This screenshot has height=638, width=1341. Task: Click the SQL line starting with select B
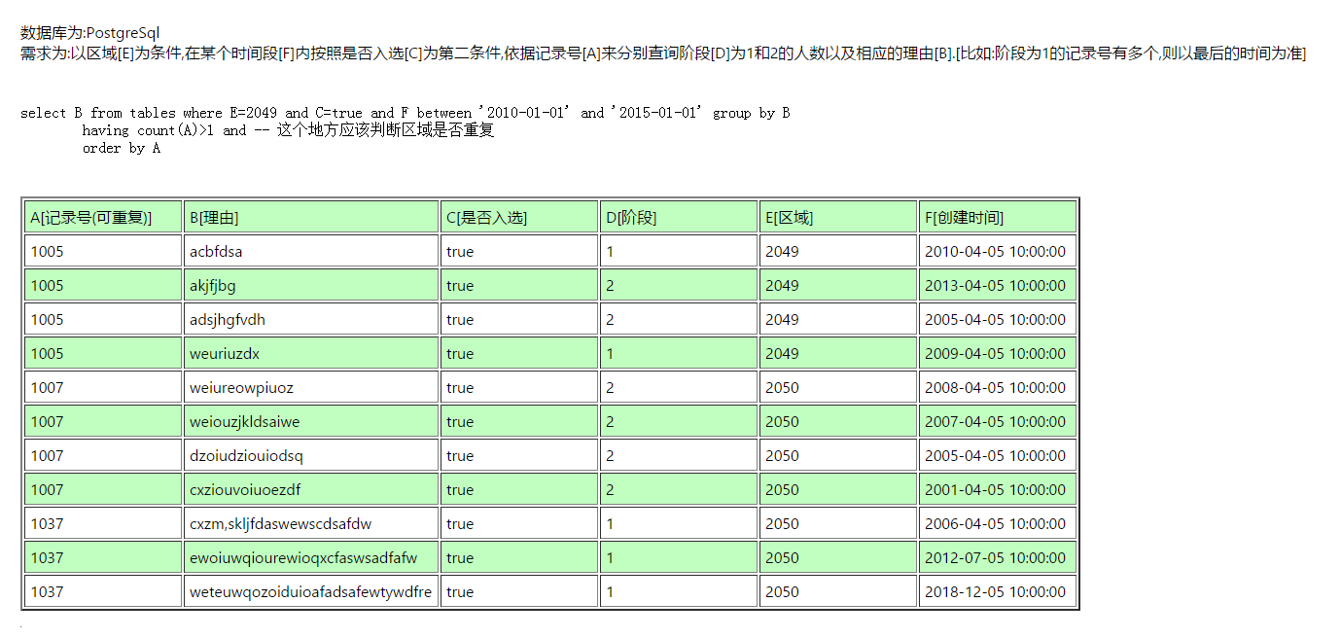point(406,113)
